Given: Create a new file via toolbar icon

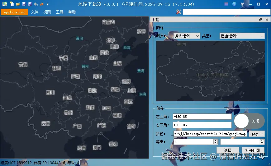Looking at the screenshot, I should (12, 4).
